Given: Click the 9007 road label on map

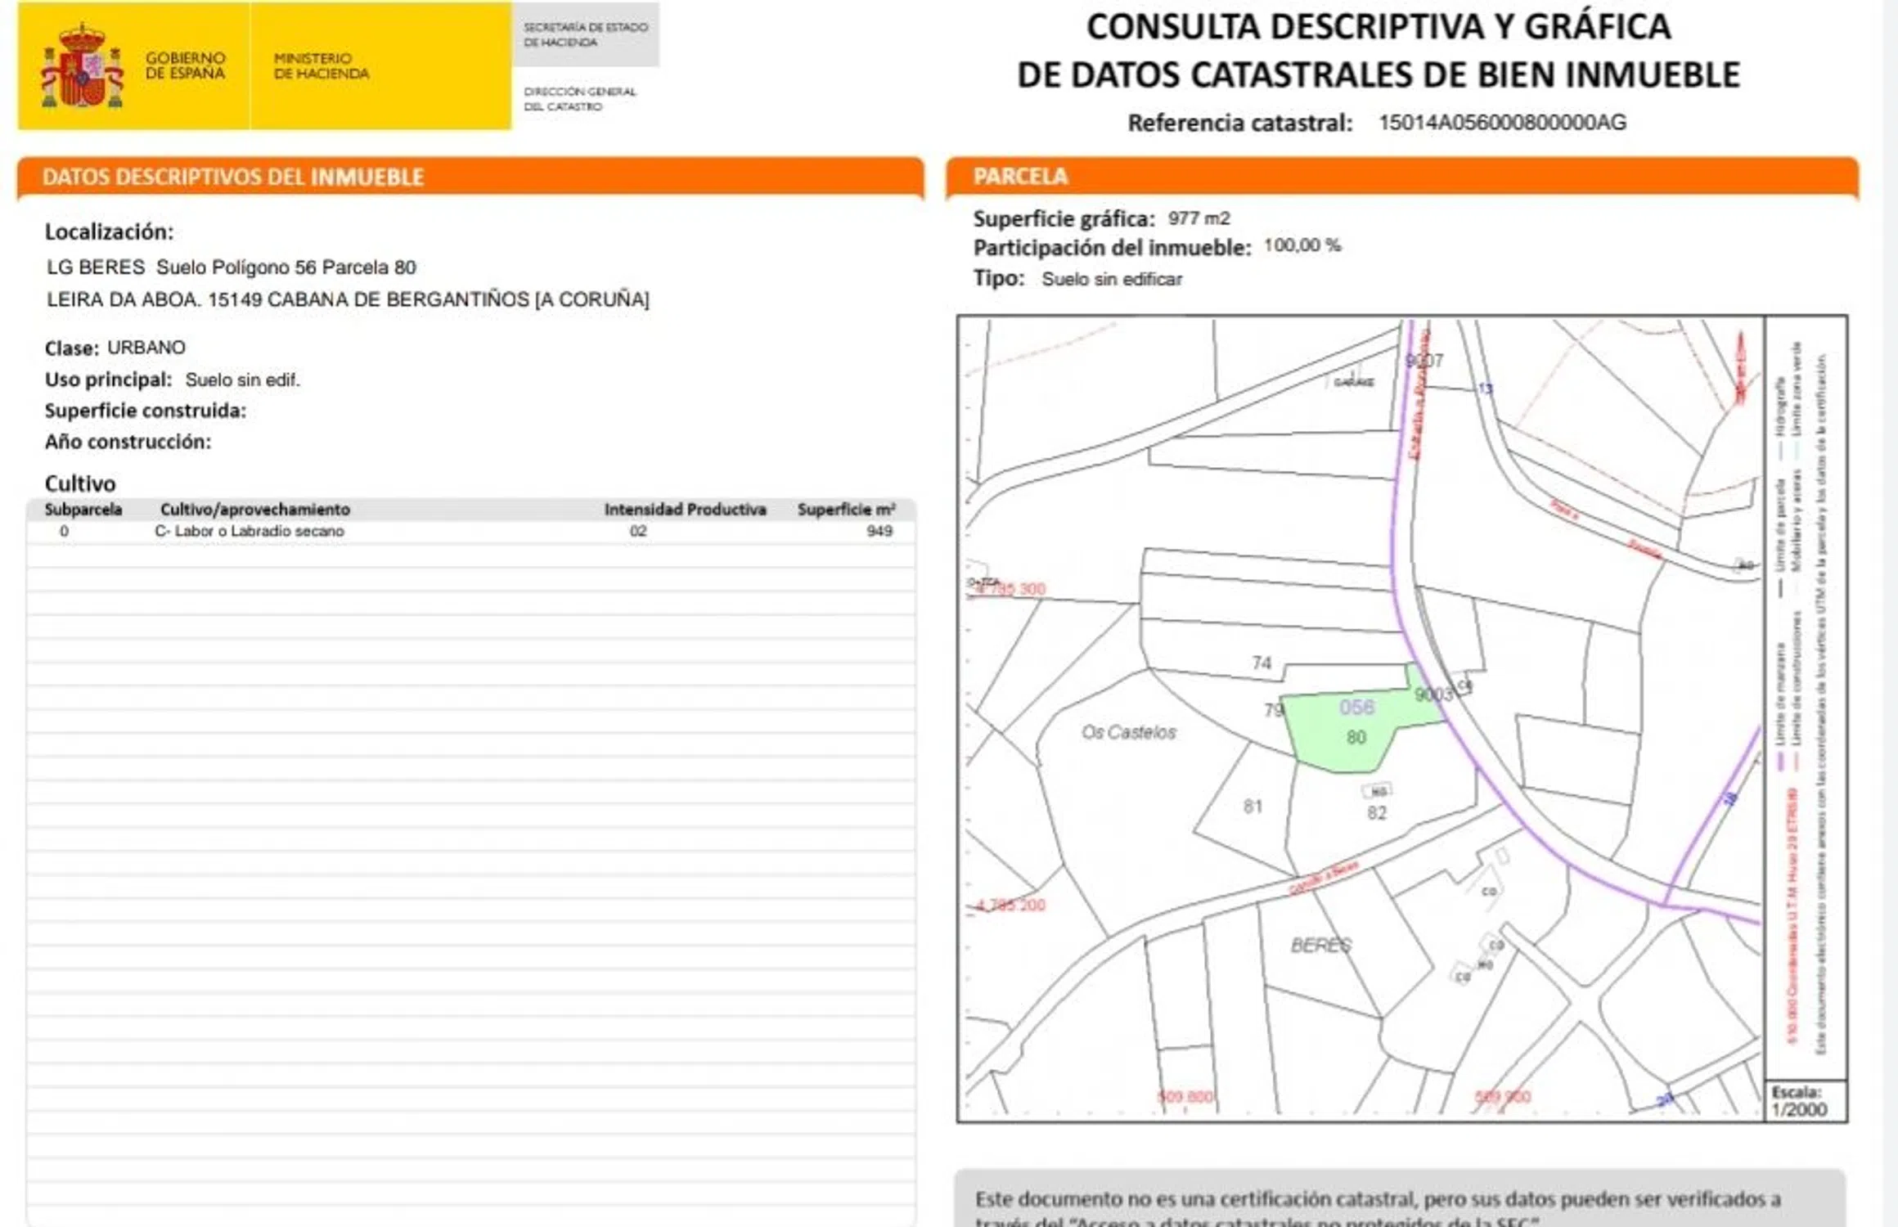Looking at the screenshot, I should [1424, 361].
